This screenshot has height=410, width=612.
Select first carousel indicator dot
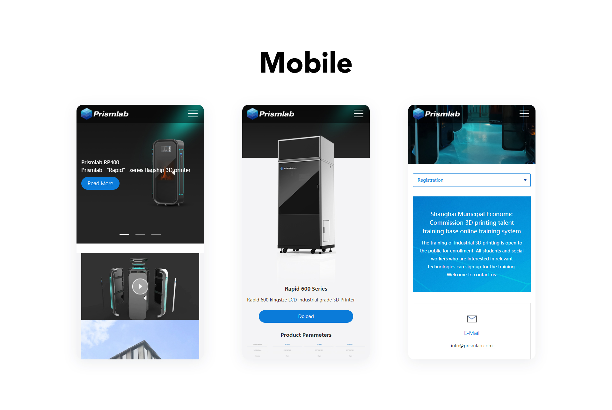(x=125, y=234)
